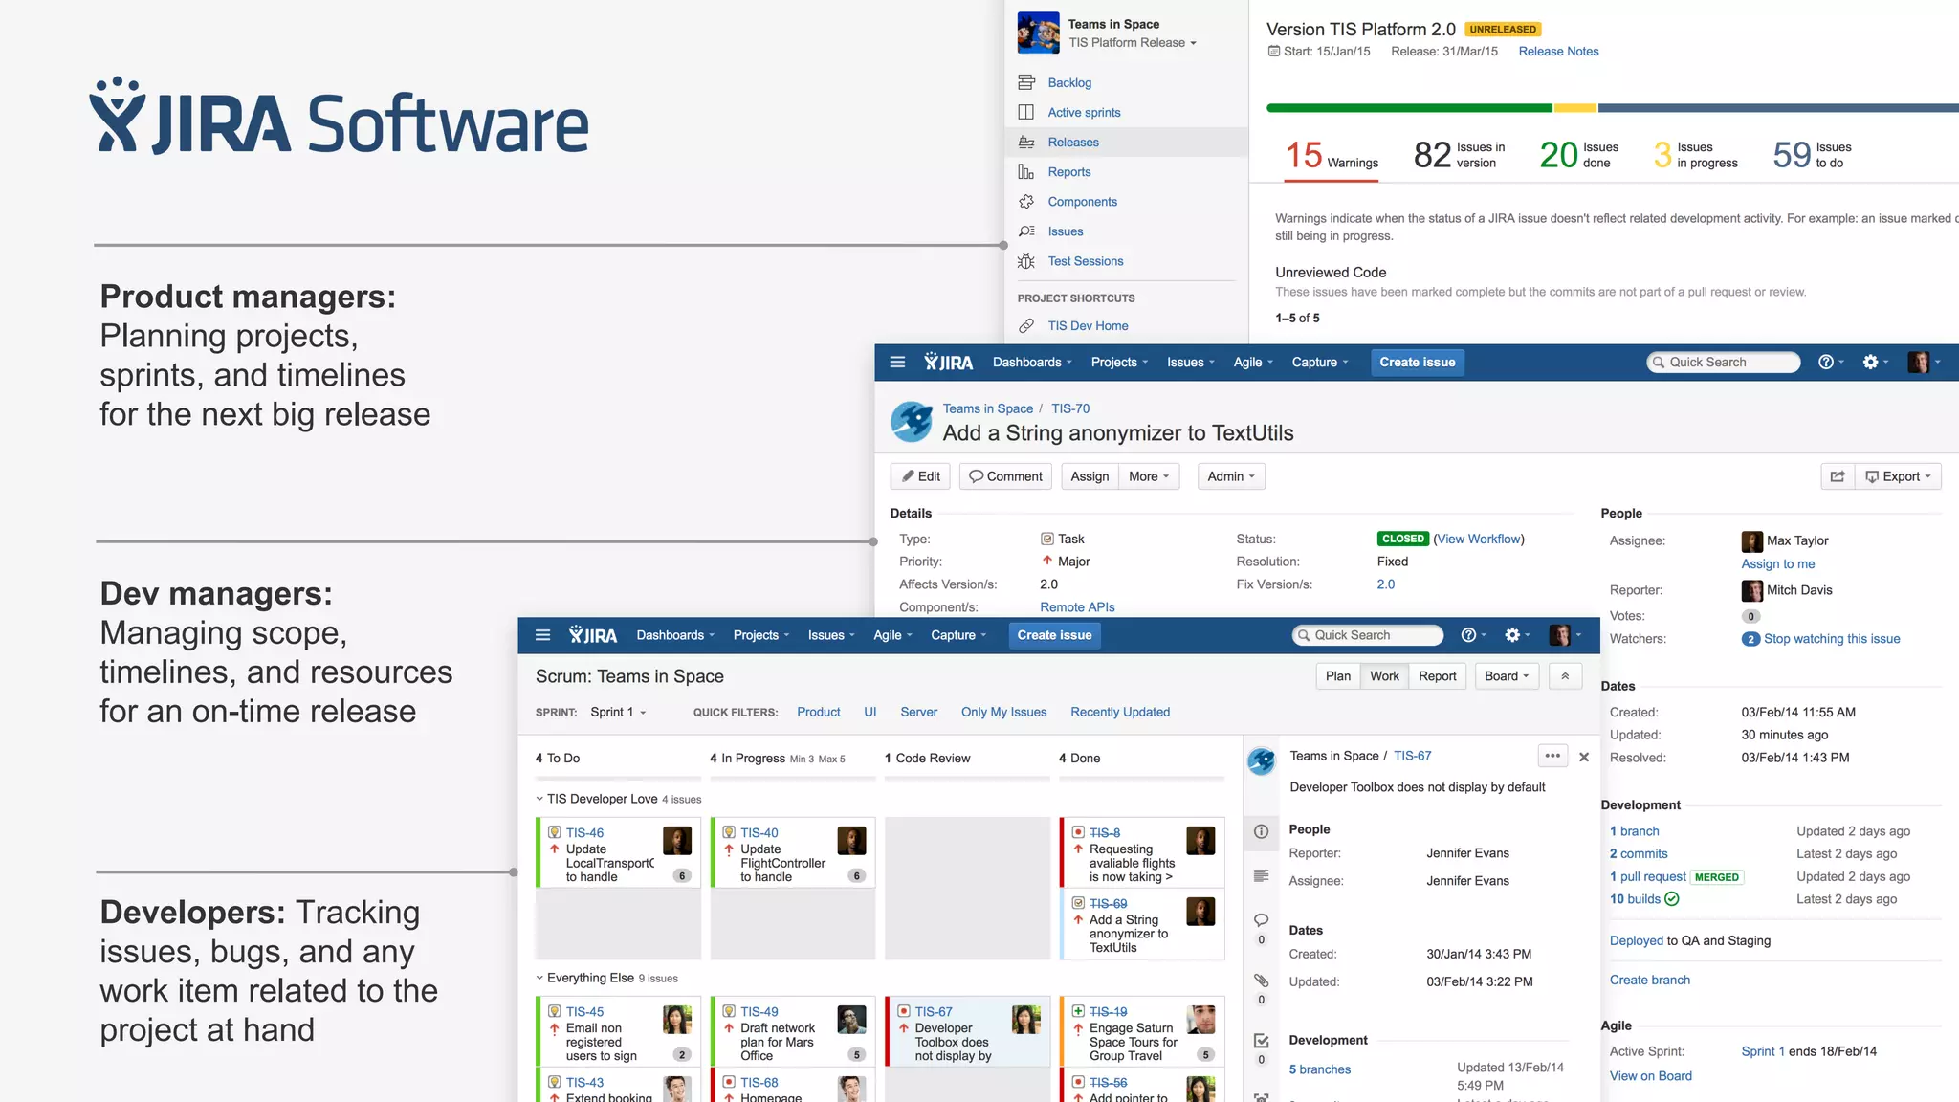Click settings gear in TIS-70 window header

pyautogui.click(x=1870, y=362)
